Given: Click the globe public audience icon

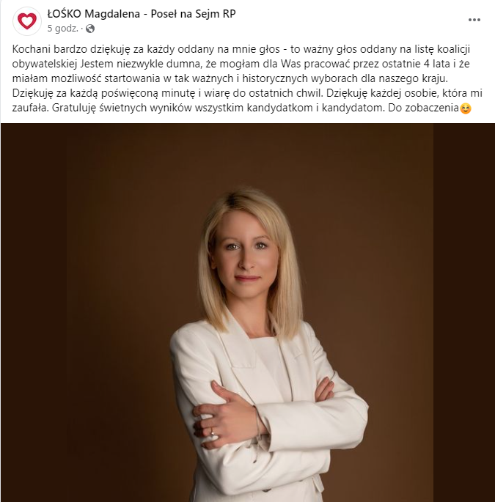Looking at the screenshot, I should tap(90, 29).
